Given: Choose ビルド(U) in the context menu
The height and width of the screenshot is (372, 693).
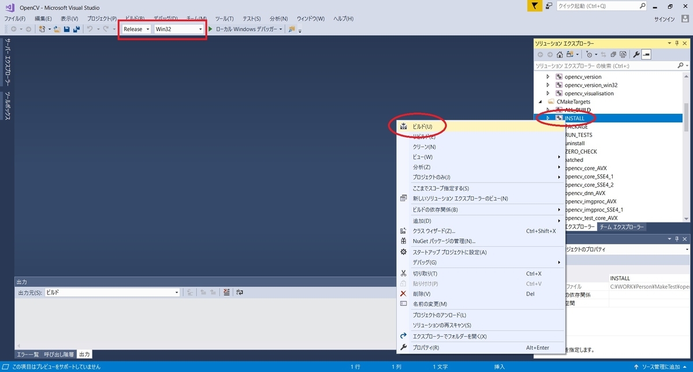Looking at the screenshot, I should coord(479,126).
